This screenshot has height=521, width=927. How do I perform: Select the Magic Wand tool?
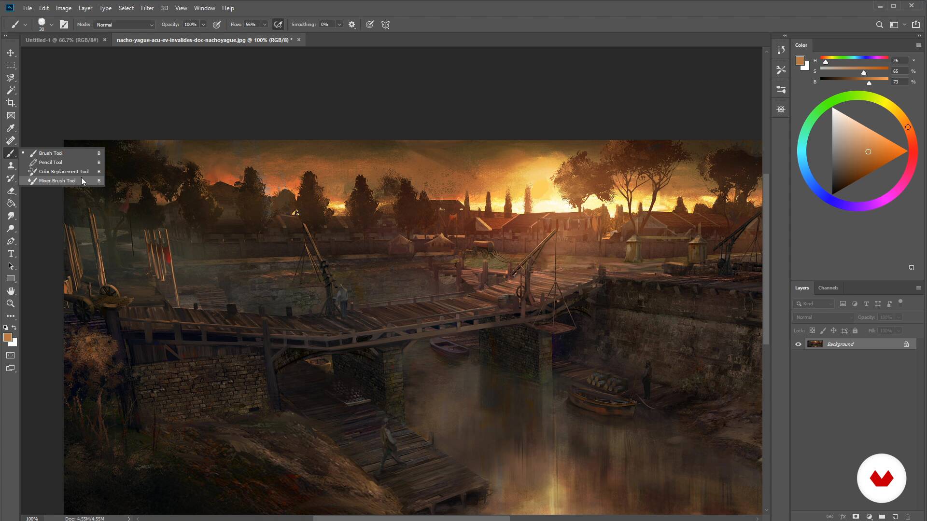point(11,90)
